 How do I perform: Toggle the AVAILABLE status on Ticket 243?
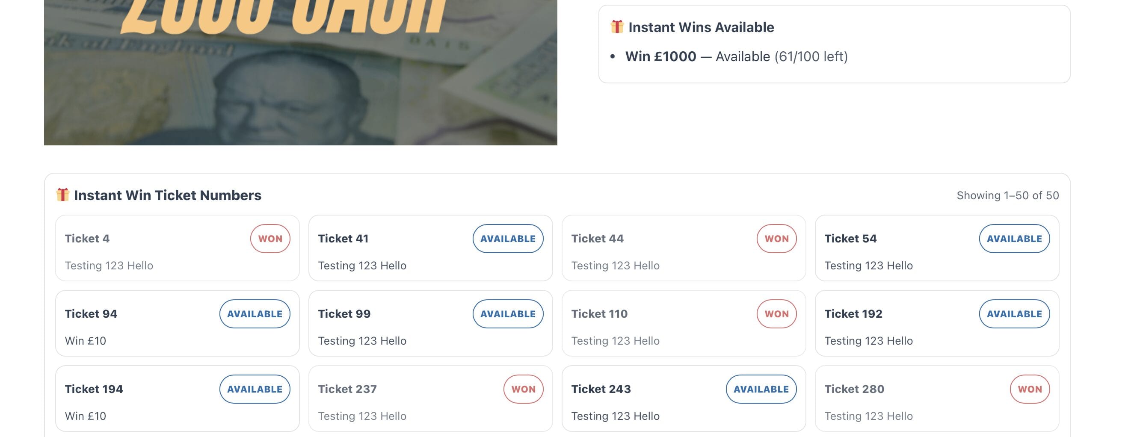tap(761, 389)
